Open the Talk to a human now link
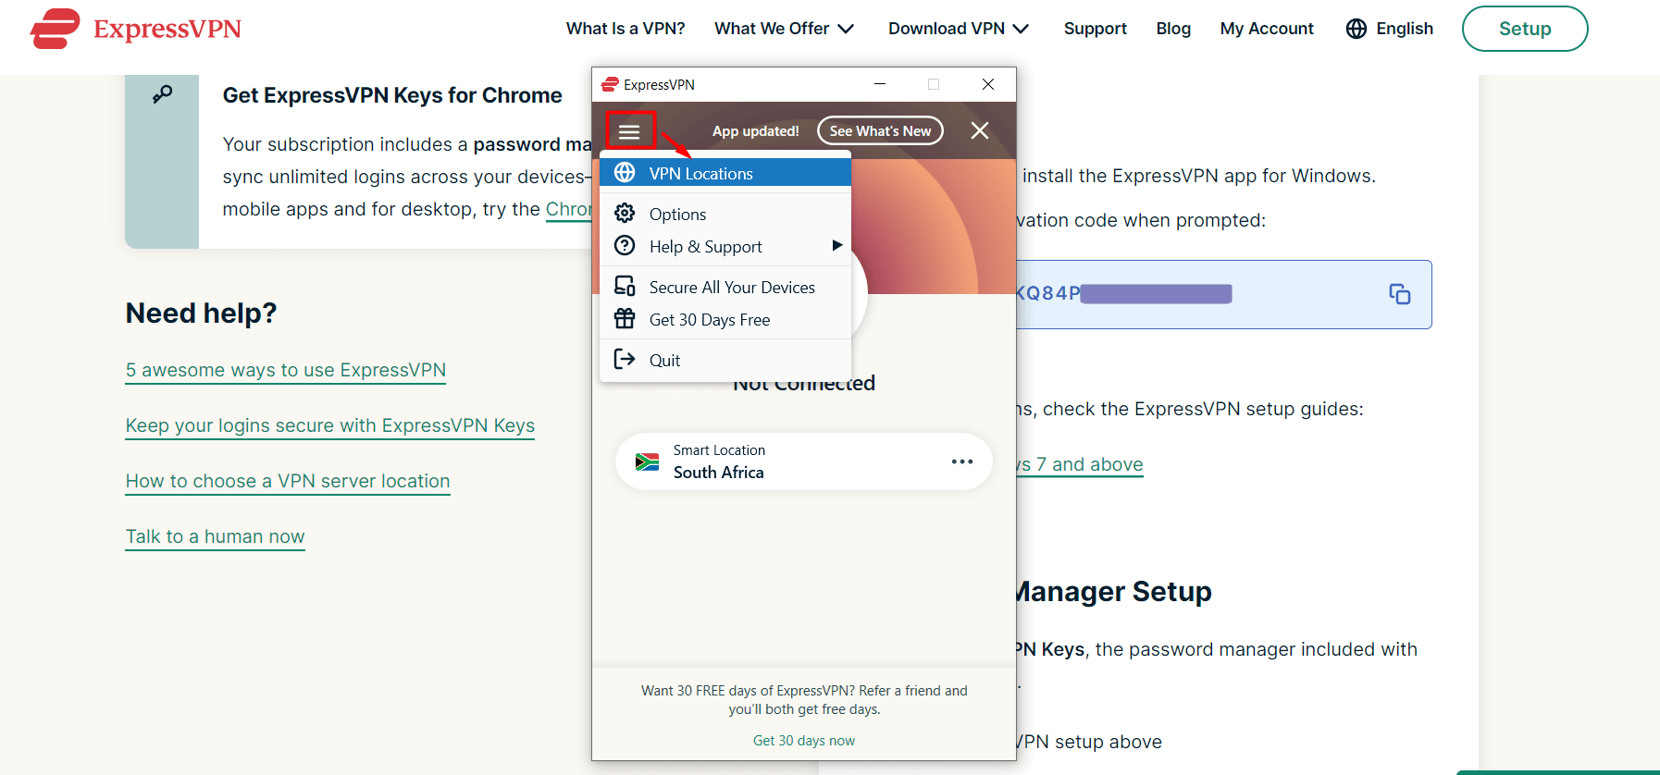Viewport: 1660px width, 775px height. pyautogui.click(x=215, y=536)
